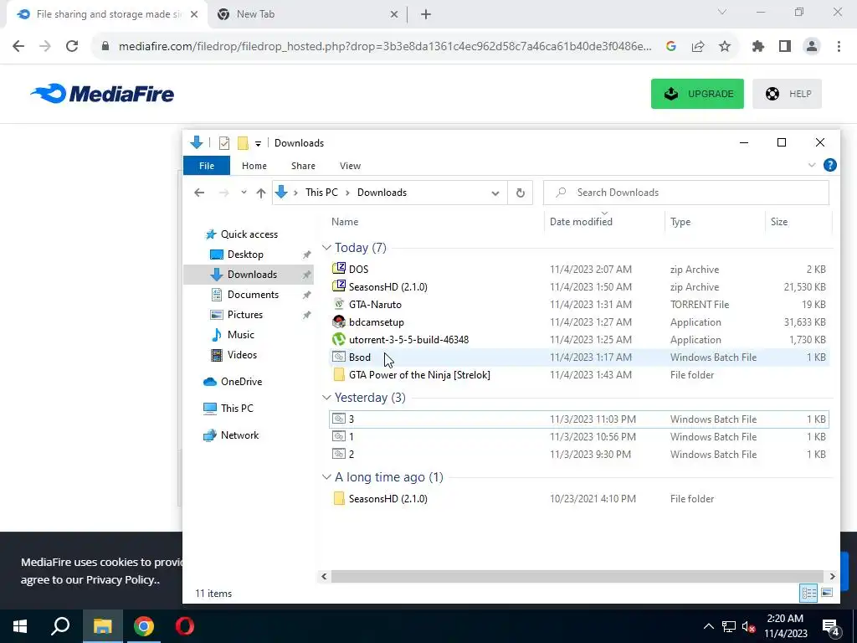Viewport: 857px width, 643px height.
Task: Collapse the Today (7) group
Action: pyautogui.click(x=327, y=248)
